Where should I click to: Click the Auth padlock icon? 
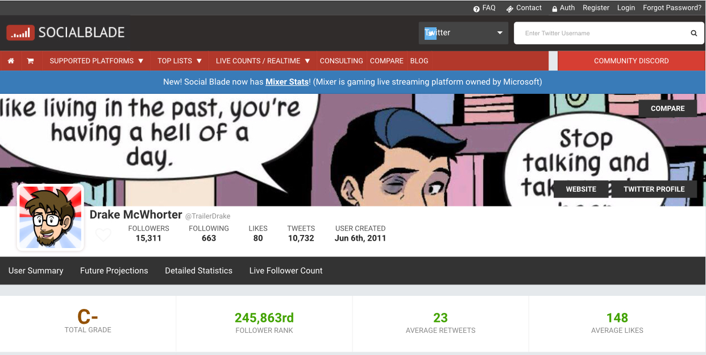554,9
